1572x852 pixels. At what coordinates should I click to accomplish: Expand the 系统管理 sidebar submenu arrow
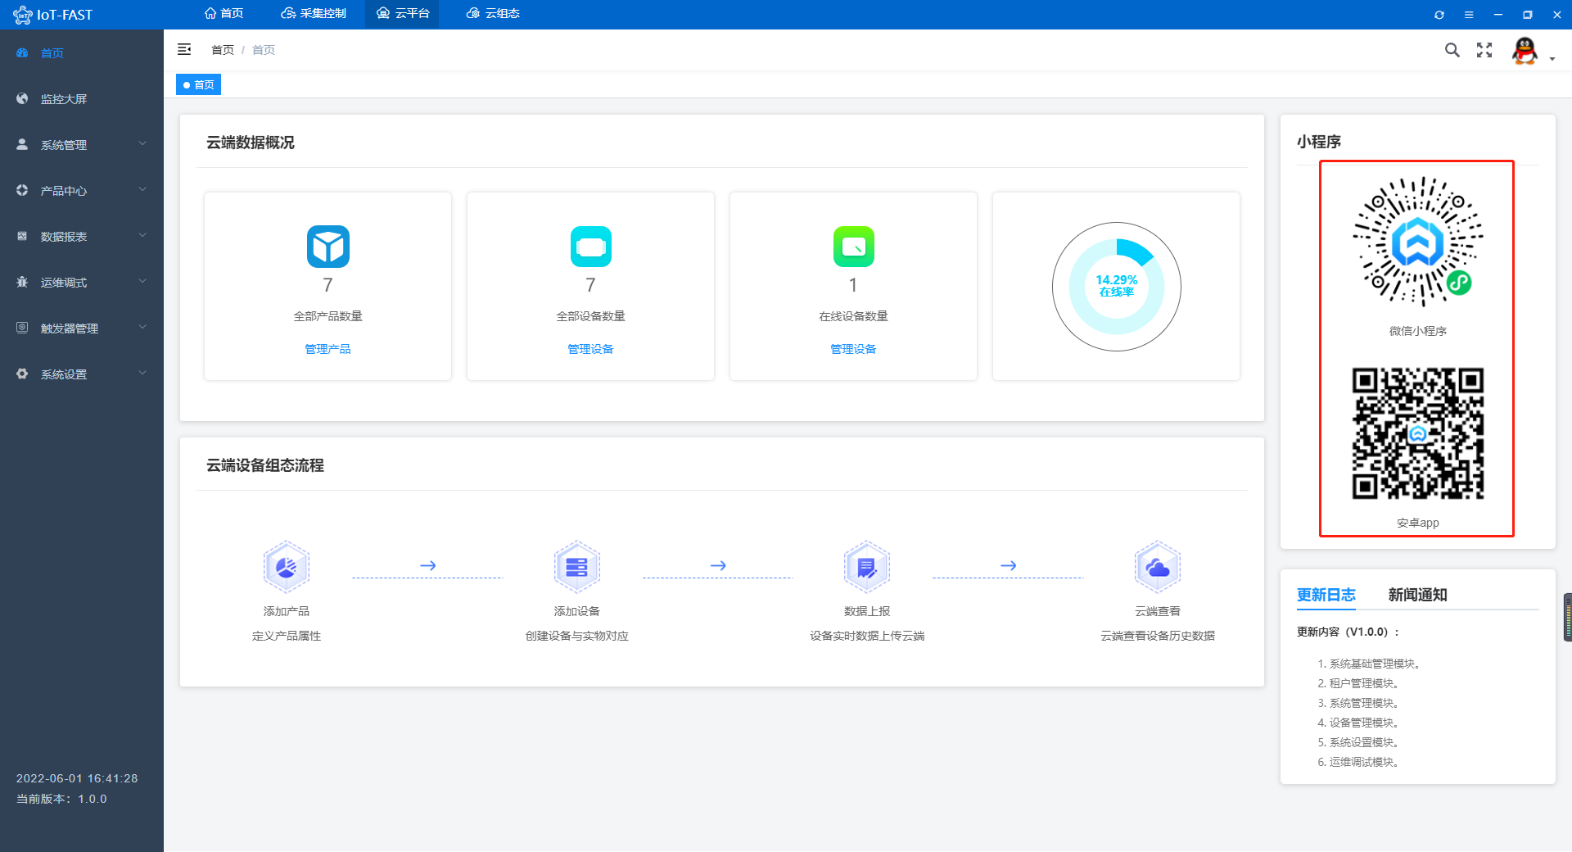[x=142, y=143]
